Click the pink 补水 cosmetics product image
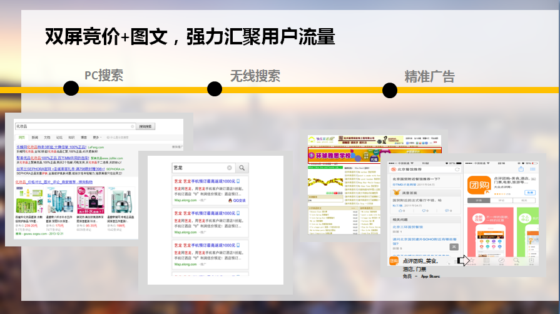 coord(91,200)
